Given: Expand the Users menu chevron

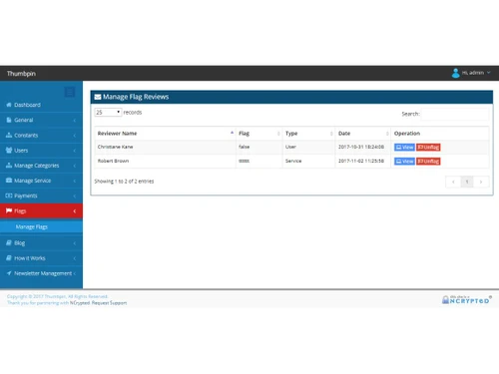Looking at the screenshot, I should point(75,151).
